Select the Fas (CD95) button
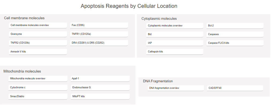The height and width of the screenshot is (105, 271). coord(99,25)
